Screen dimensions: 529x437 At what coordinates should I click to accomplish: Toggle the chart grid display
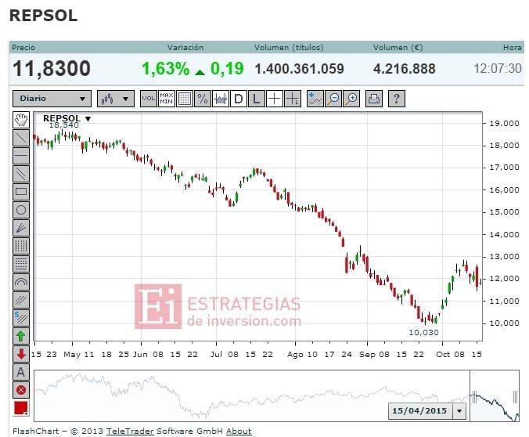pyautogui.click(x=185, y=99)
